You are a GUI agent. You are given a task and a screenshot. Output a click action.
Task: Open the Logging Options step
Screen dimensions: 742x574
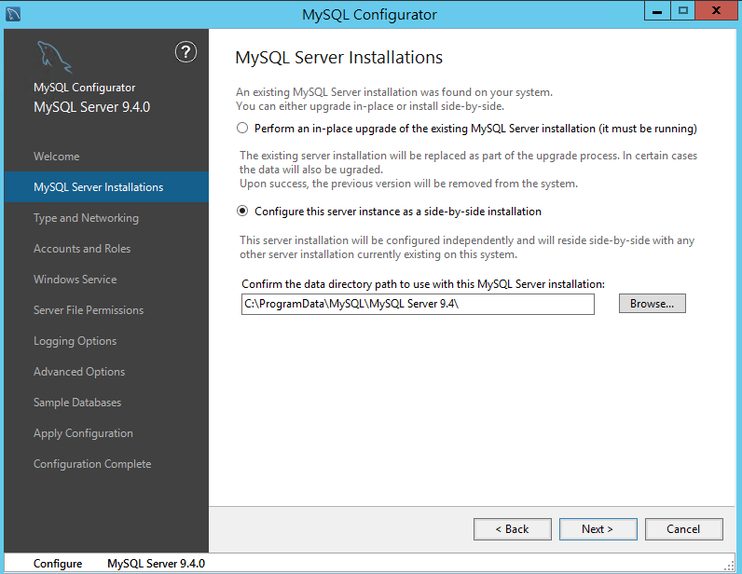click(x=75, y=341)
